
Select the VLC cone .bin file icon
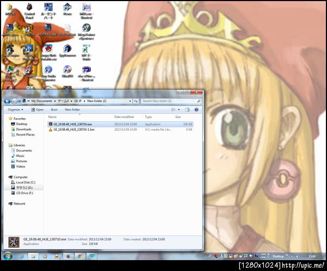pos(51,130)
